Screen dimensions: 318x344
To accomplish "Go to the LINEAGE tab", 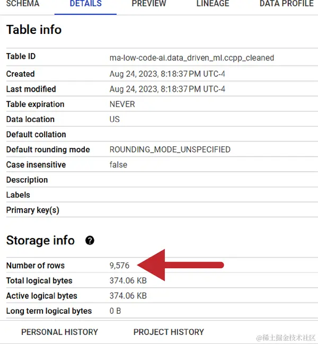I will pos(213,4).
